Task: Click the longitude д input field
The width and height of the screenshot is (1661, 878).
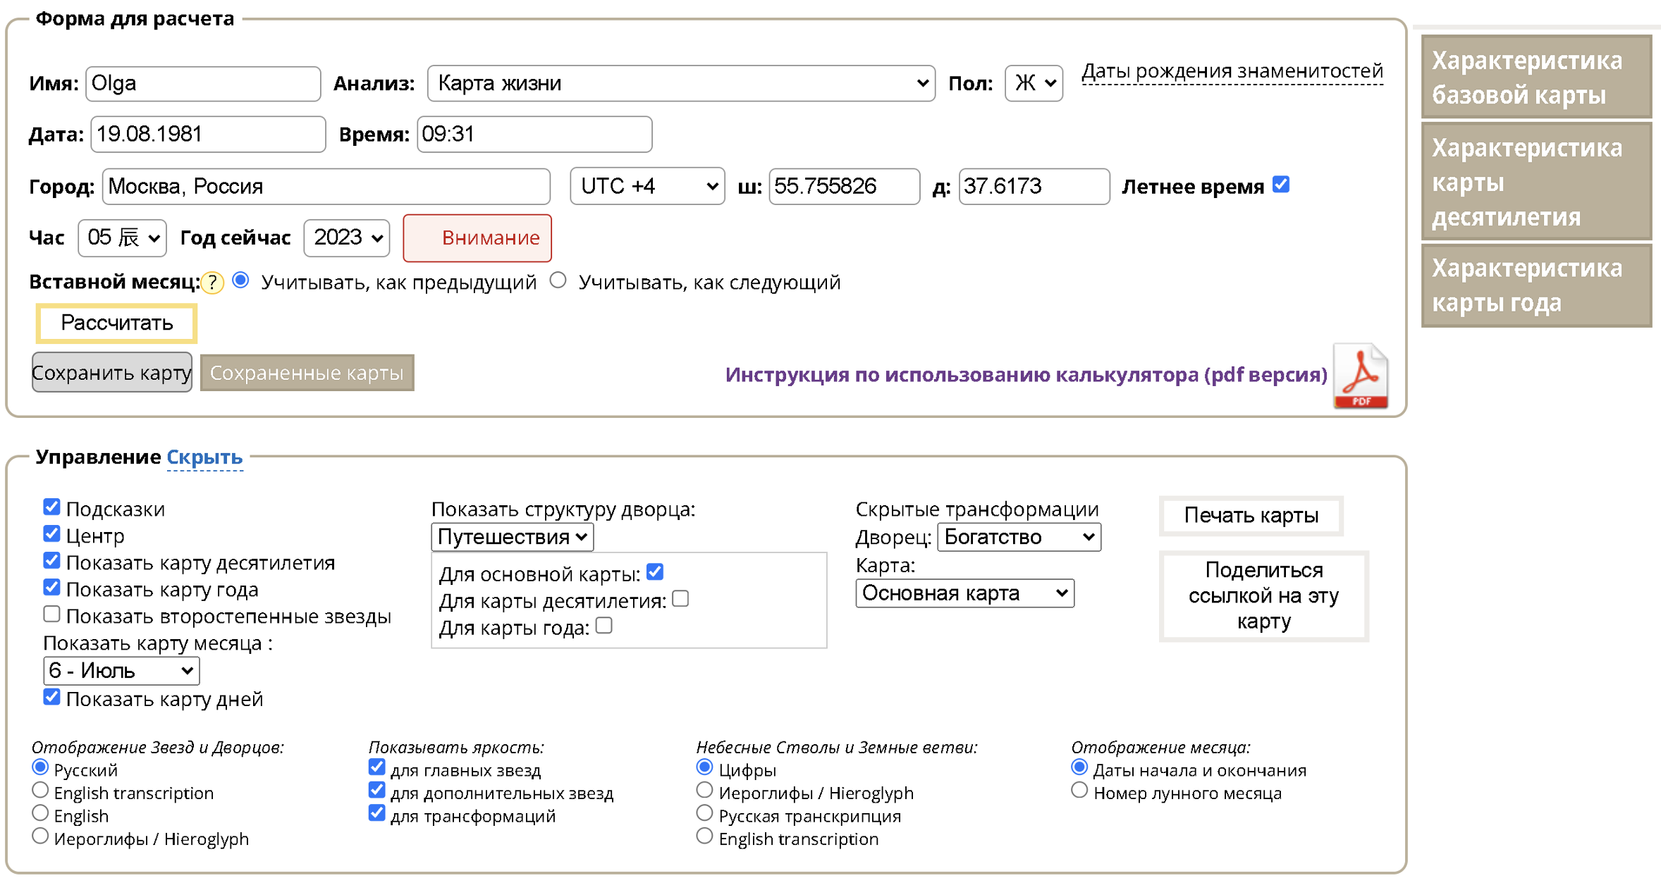Action: point(1034,186)
